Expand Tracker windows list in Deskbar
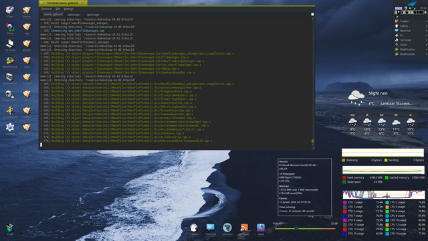This screenshot has height=241, width=428. (x=426, y=21)
